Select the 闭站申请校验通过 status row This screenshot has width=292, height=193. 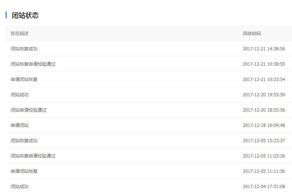pos(149,110)
